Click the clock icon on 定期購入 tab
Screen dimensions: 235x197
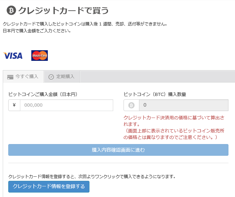coord(51,77)
